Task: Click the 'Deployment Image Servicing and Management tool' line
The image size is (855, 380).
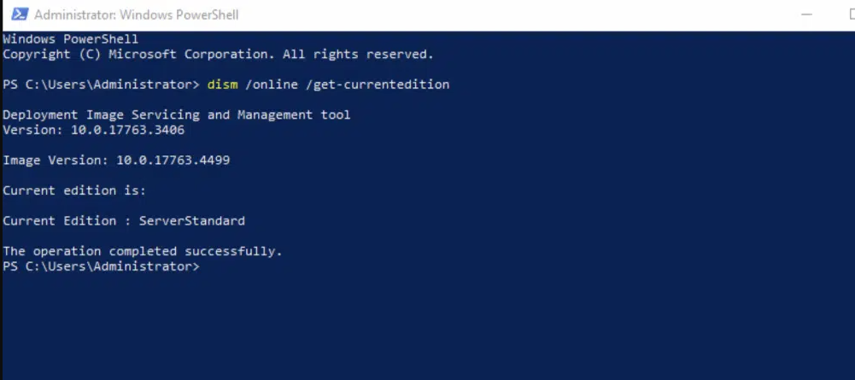Action: click(x=176, y=114)
